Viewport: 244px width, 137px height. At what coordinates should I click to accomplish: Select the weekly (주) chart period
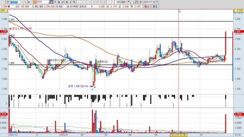point(55,2)
